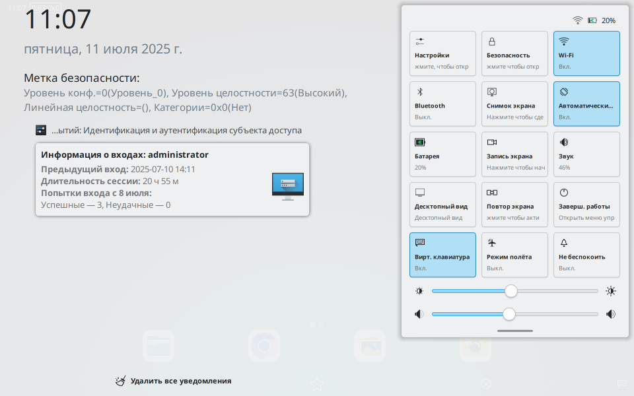Click the computer monitor icon in the notification
The height and width of the screenshot is (396, 634).
pos(288,186)
